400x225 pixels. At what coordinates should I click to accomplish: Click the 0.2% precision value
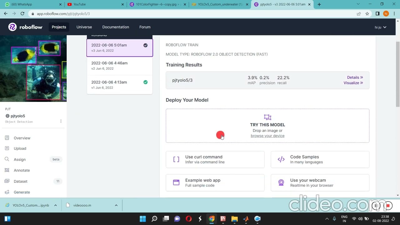264,78
